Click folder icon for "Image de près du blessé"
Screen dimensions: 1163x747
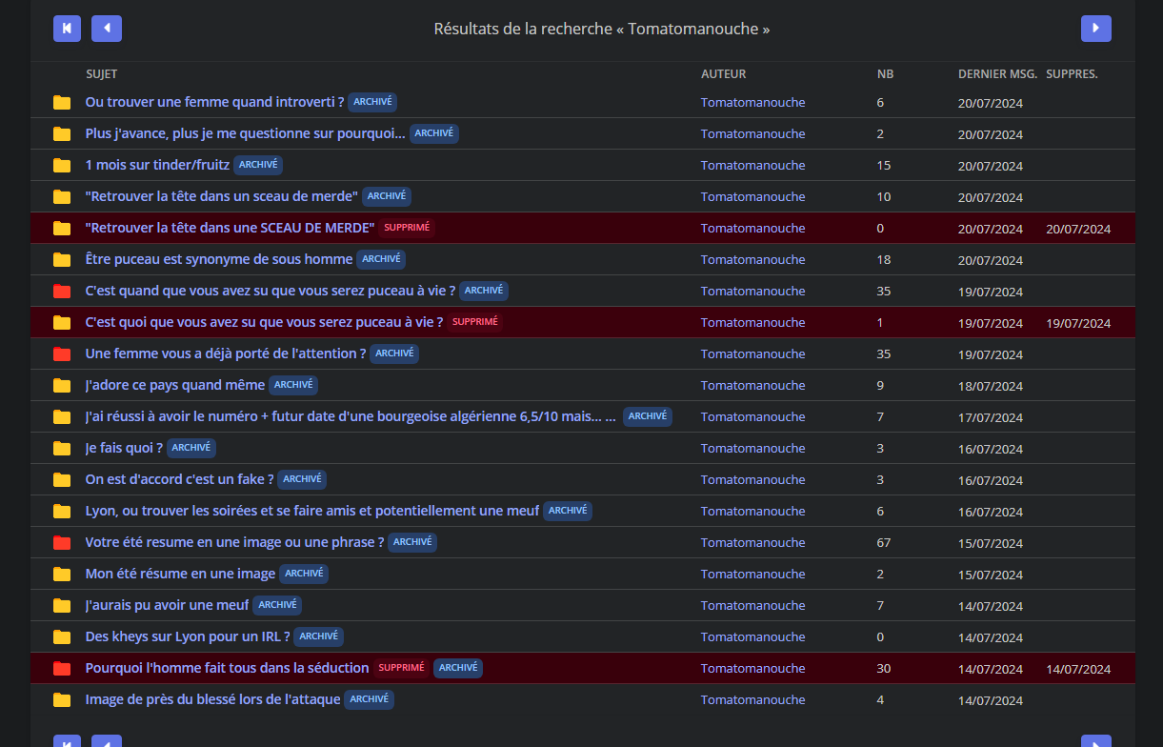click(62, 700)
